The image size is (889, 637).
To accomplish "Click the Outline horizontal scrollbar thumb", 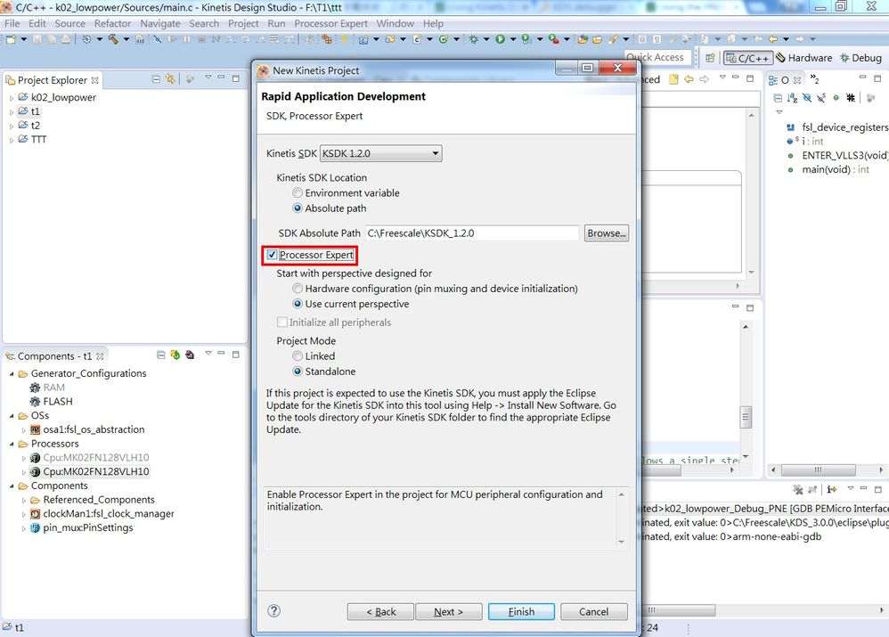I will click(818, 470).
